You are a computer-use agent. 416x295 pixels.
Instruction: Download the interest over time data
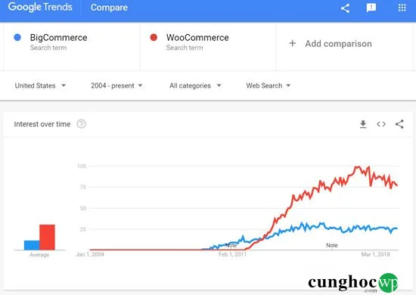[363, 124]
